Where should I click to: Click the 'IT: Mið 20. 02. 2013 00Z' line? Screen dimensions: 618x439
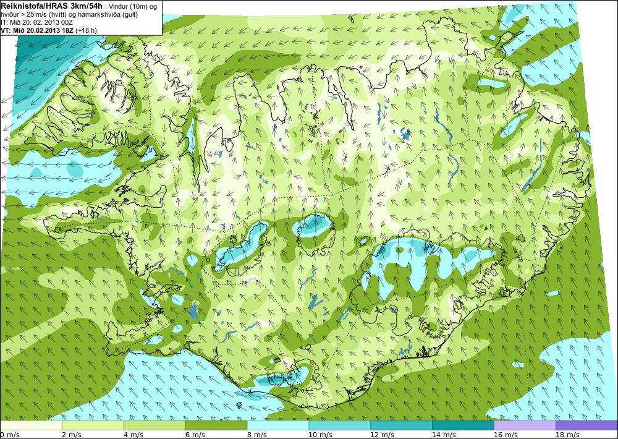pyautogui.click(x=36, y=22)
